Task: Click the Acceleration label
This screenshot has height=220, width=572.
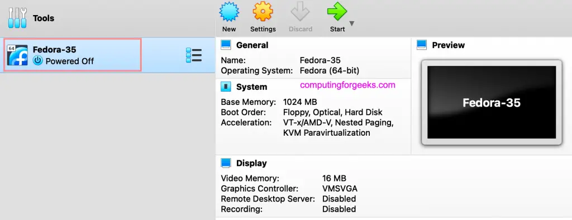Action: [246, 123]
